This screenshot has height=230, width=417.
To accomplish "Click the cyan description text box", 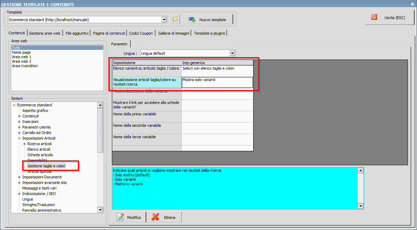I will (x=235, y=188).
